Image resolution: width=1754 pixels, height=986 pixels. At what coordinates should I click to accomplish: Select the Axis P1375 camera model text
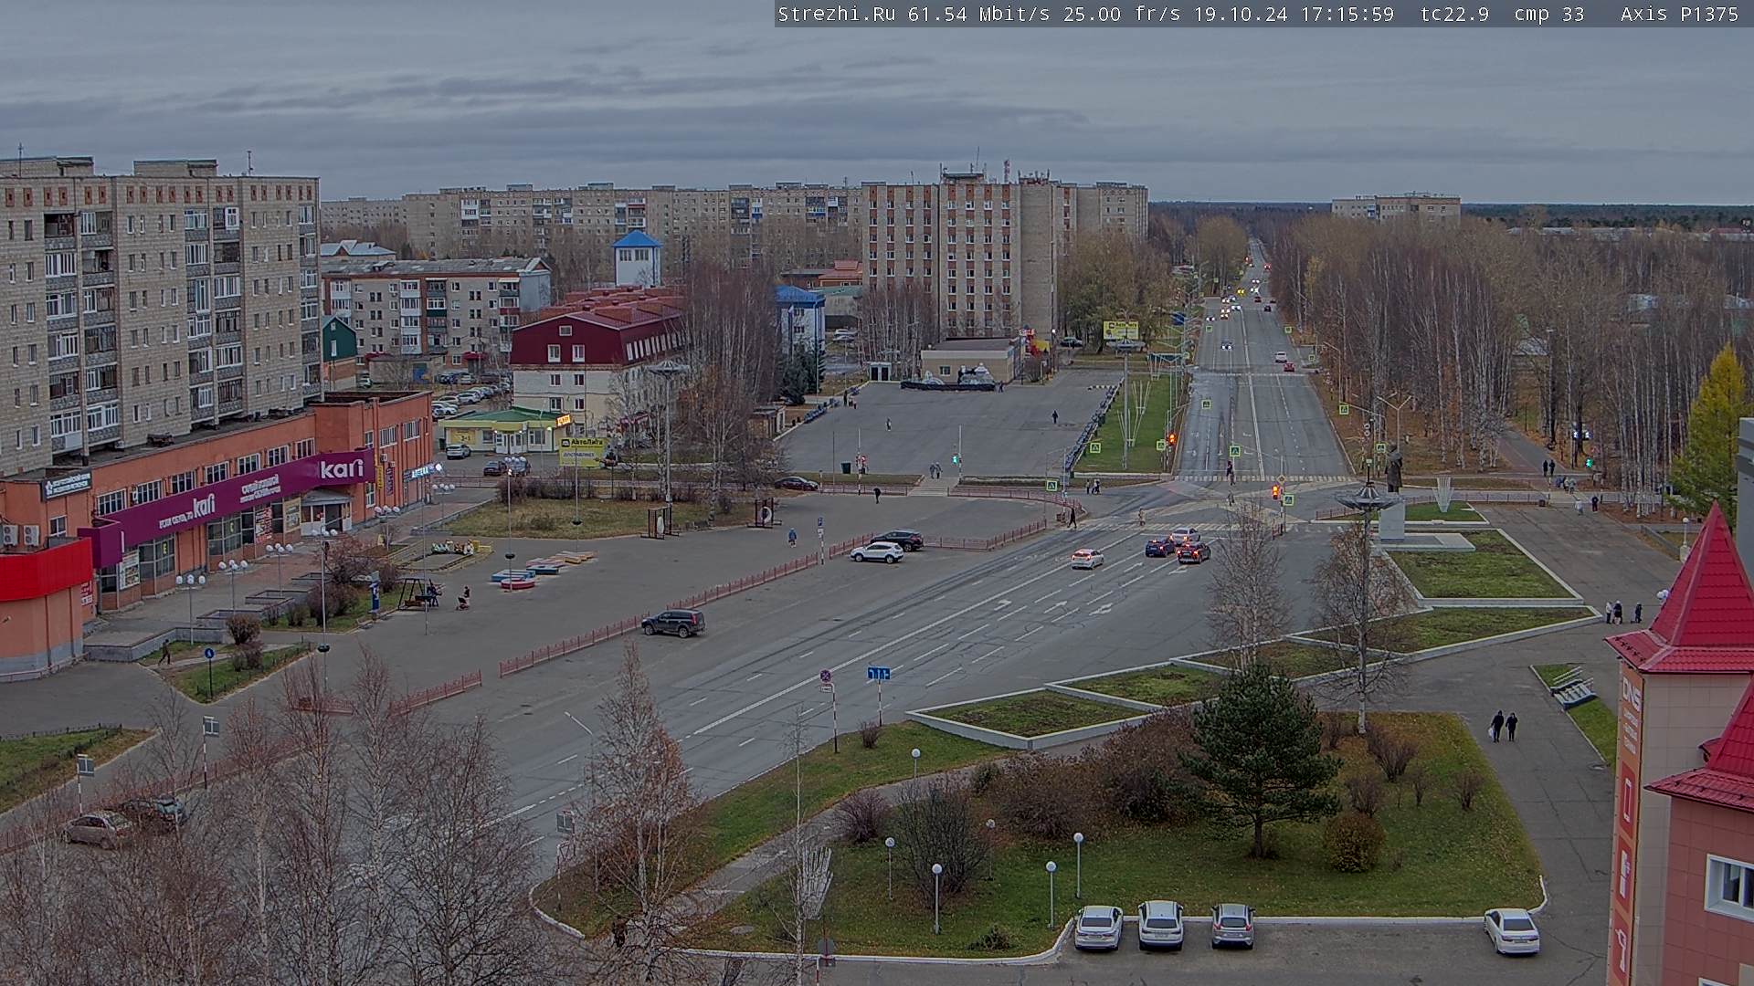(x=1679, y=14)
